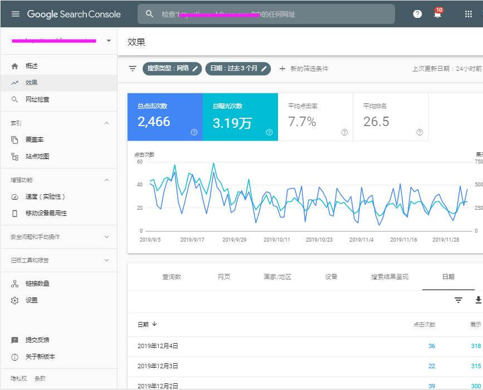Open the hamburger navigation menu
This screenshot has height=390, width=483.
click(16, 14)
